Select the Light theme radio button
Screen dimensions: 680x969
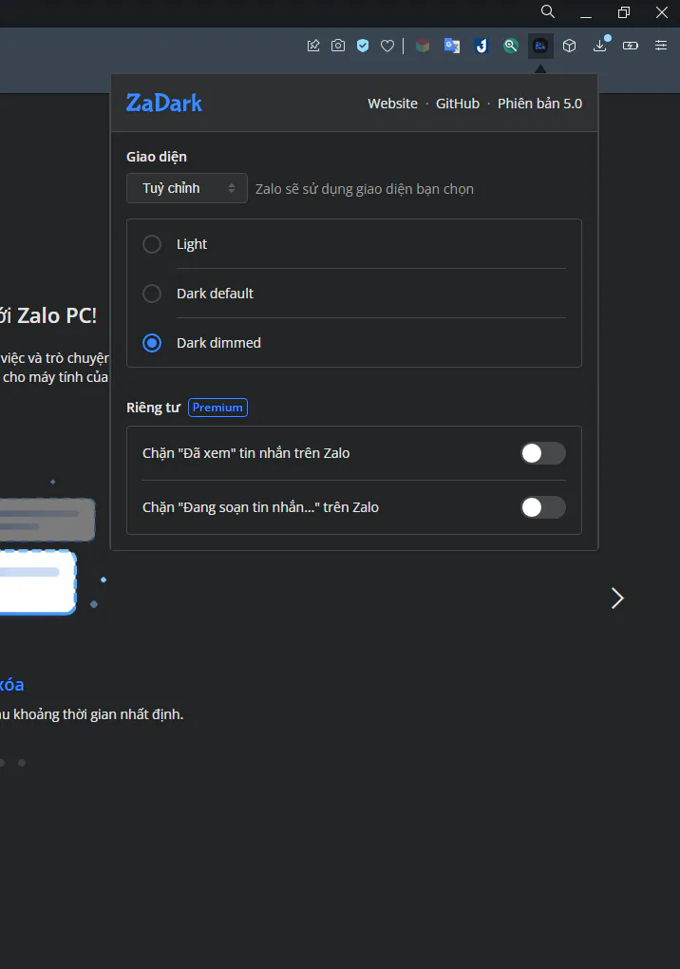point(152,244)
